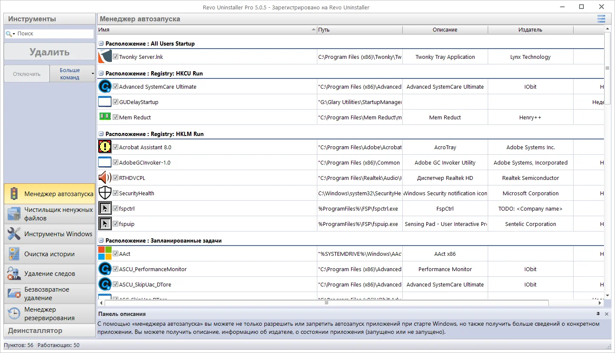Open the Деинсталлятор panel header
Viewport: 615px width, 353px height.
click(x=50, y=330)
